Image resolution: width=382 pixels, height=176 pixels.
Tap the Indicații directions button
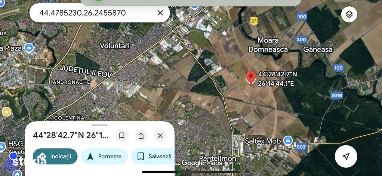55,156
